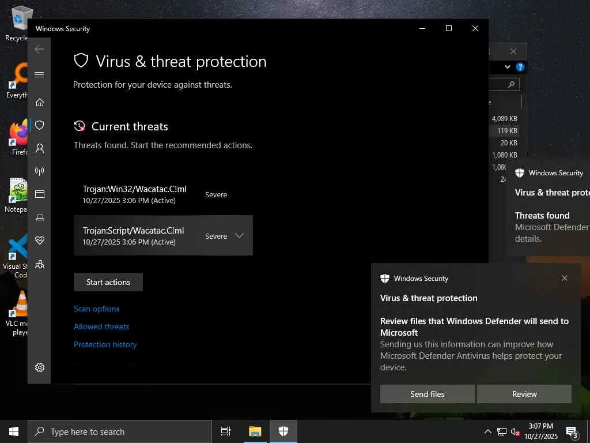The image size is (590, 443).
Task: Open App & browser control icon
Action: click(x=40, y=194)
